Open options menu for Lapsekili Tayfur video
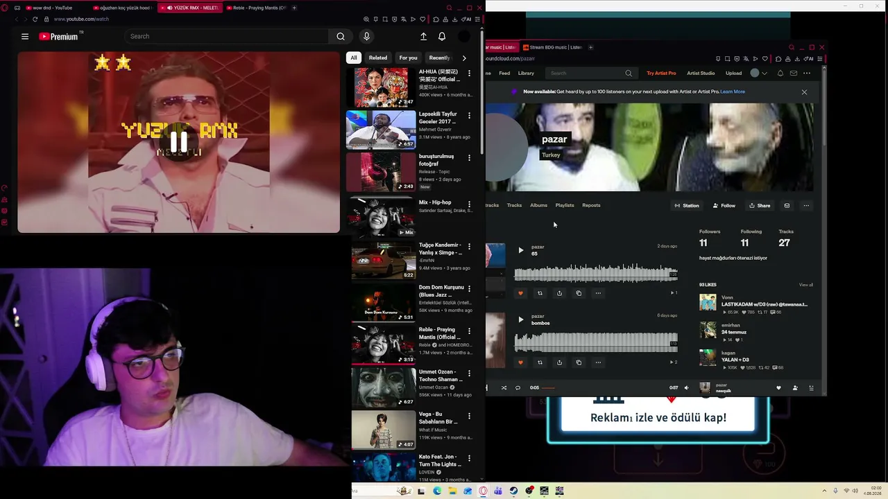Image resolution: width=888 pixels, height=499 pixels. [469, 116]
